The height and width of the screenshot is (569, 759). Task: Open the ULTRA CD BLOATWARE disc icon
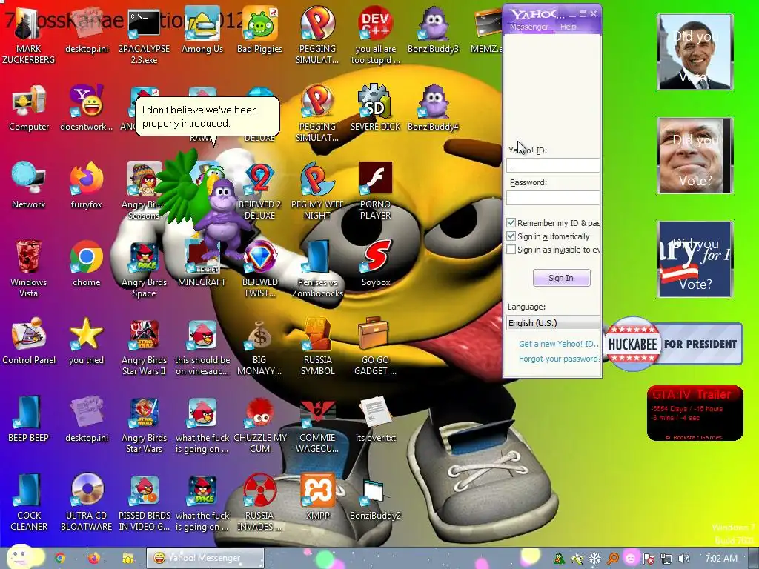point(87,502)
